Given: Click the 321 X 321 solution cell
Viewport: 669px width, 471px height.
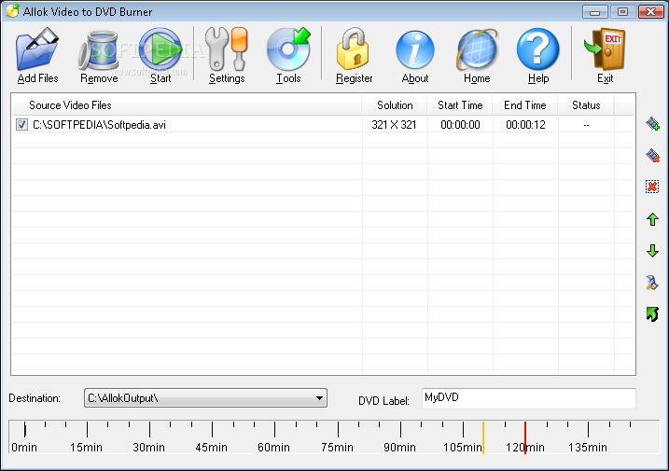Looking at the screenshot, I should [394, 125].
